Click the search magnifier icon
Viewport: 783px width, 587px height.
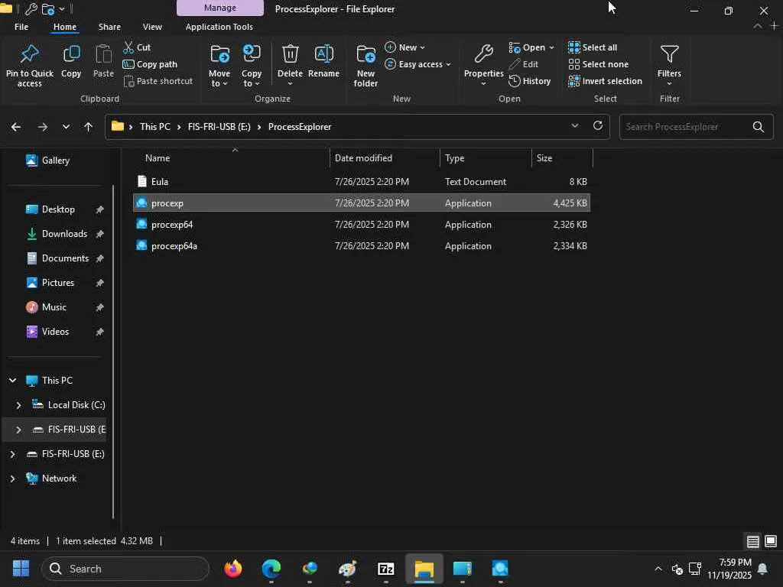[x=758, y=127]
